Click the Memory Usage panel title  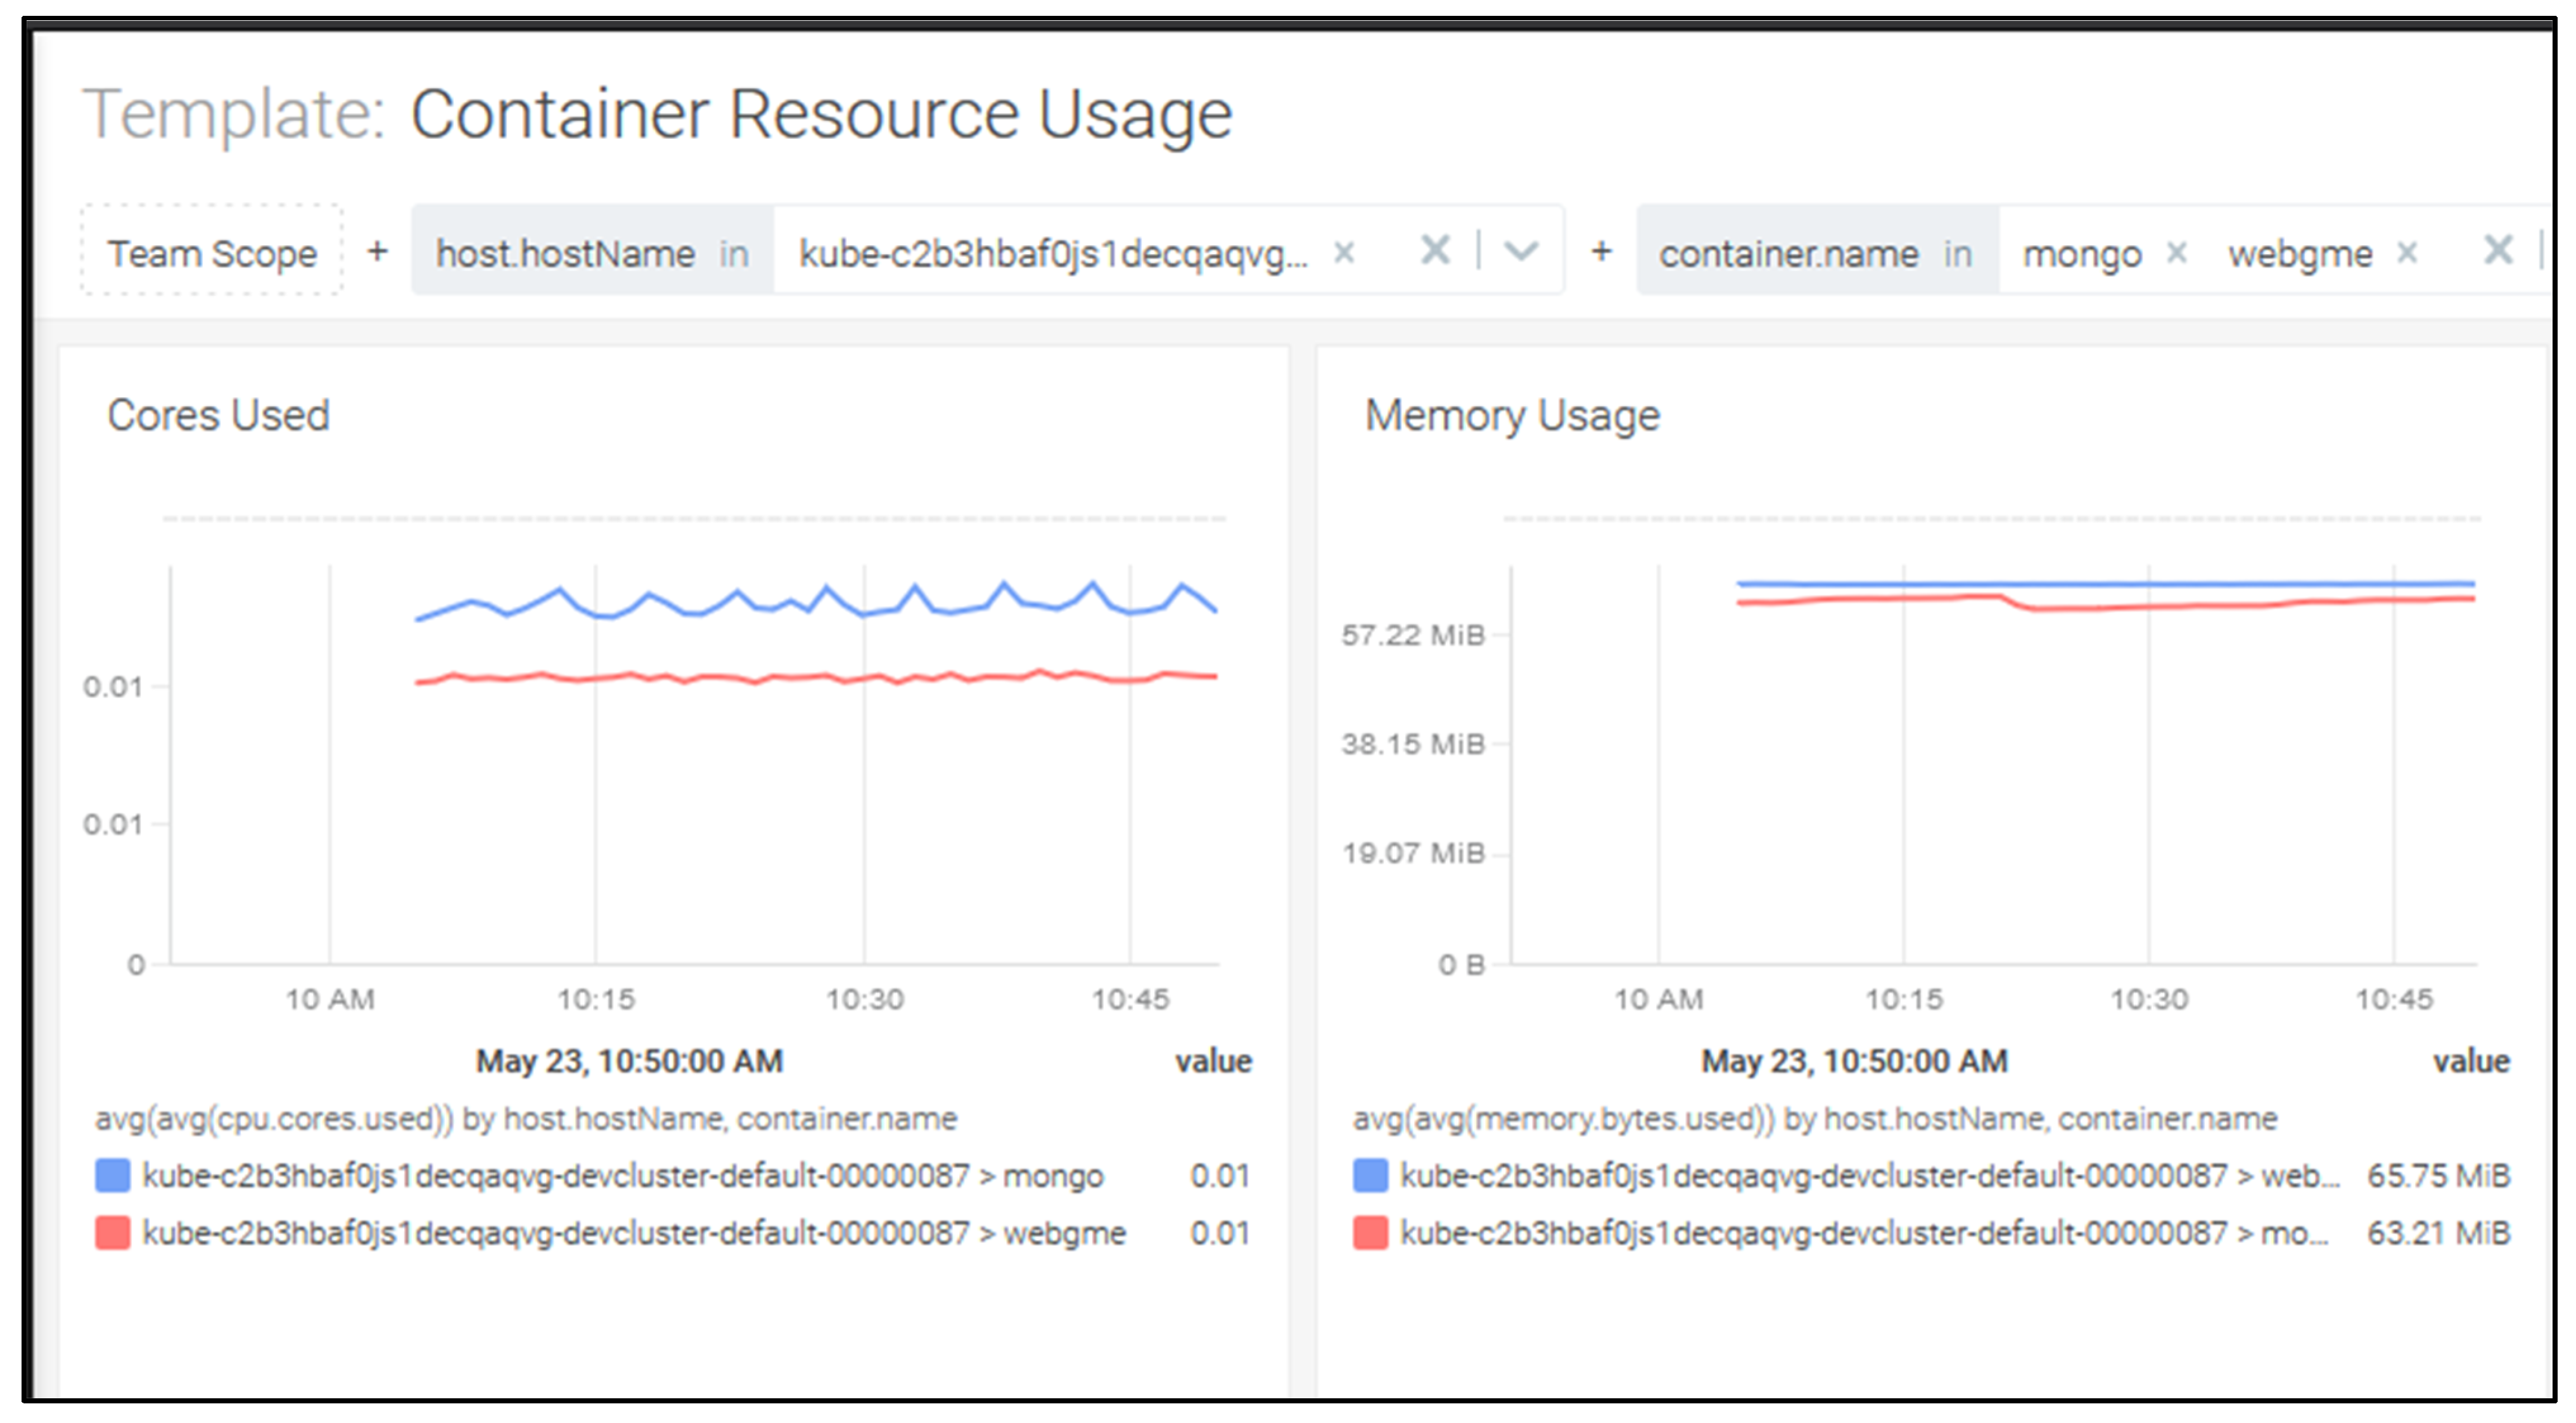pyautogui.click(x=1512, y=415)
